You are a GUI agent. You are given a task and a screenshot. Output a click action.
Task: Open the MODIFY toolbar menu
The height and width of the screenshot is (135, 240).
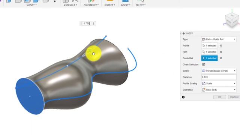click(31, 5)
